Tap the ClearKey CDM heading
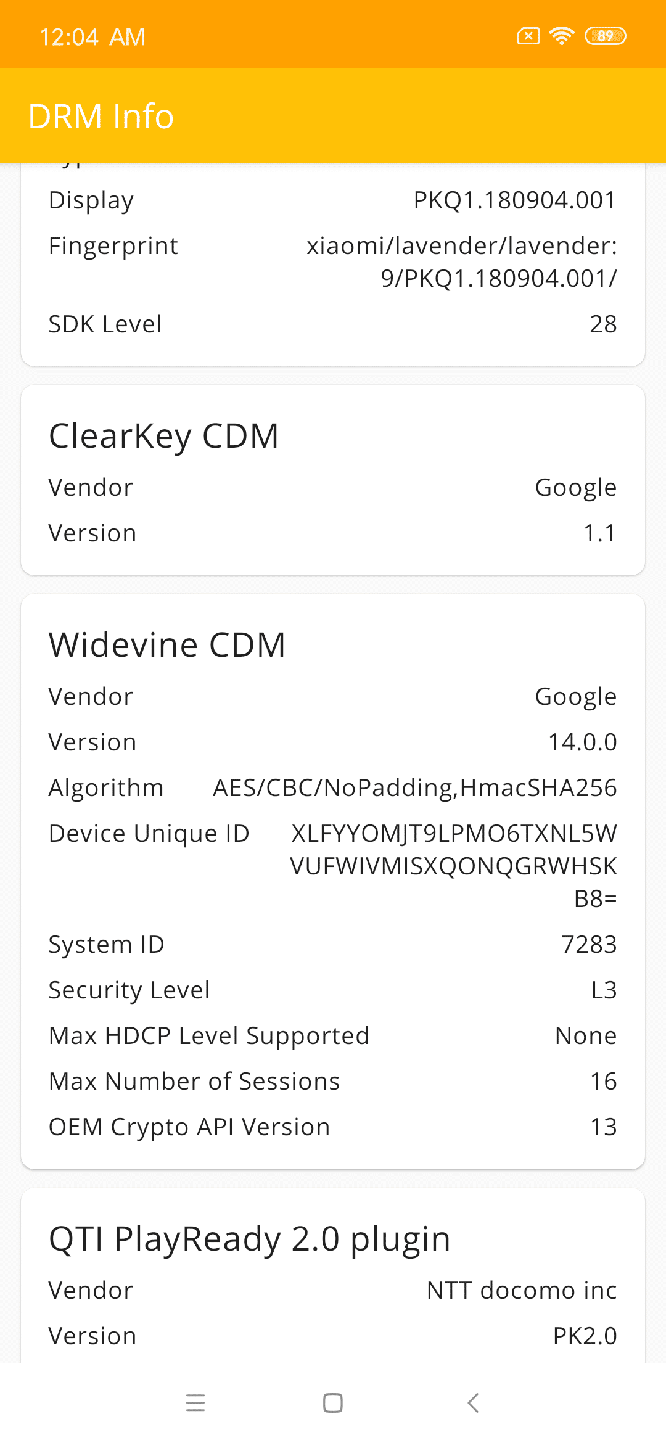Screen dimensions: 666x1443 tap(164, 436)
